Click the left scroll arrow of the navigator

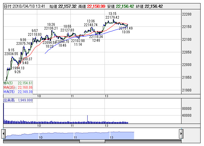click(x=3, y=134)
